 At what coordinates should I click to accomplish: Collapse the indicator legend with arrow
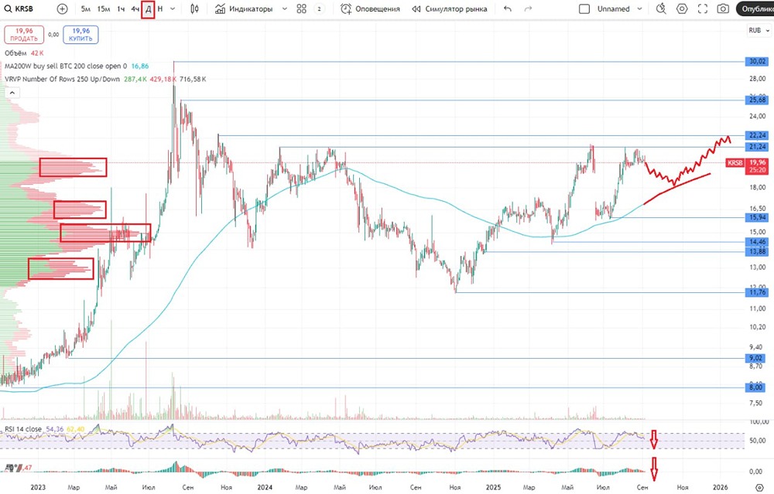tap(12, 92)
